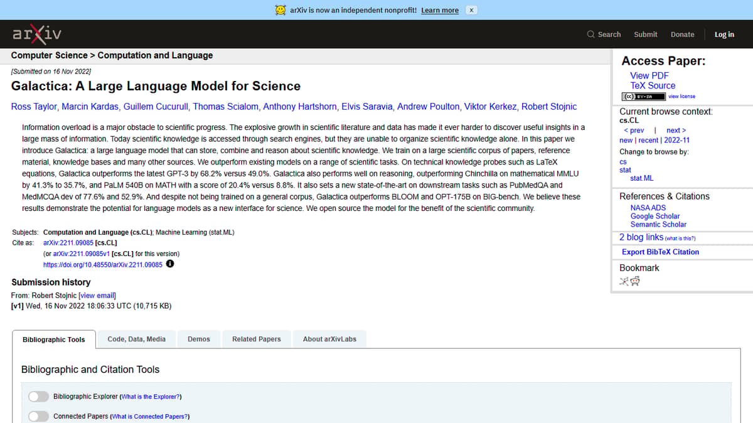Open author Andrew Poulton link

click(429, 106)
